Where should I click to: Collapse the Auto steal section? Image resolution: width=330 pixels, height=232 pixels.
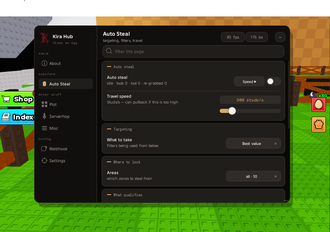point(109,67)
